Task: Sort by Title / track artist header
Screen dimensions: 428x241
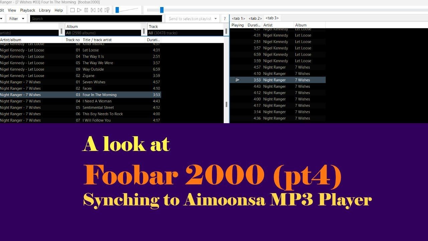Action: pyautogui.click(x=113, y=40)
